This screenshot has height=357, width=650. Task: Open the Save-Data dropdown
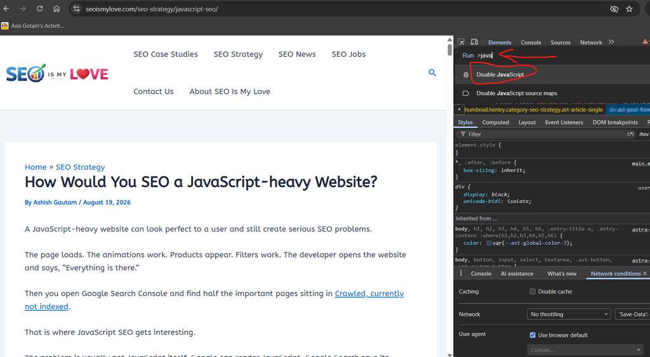(632, 315)
